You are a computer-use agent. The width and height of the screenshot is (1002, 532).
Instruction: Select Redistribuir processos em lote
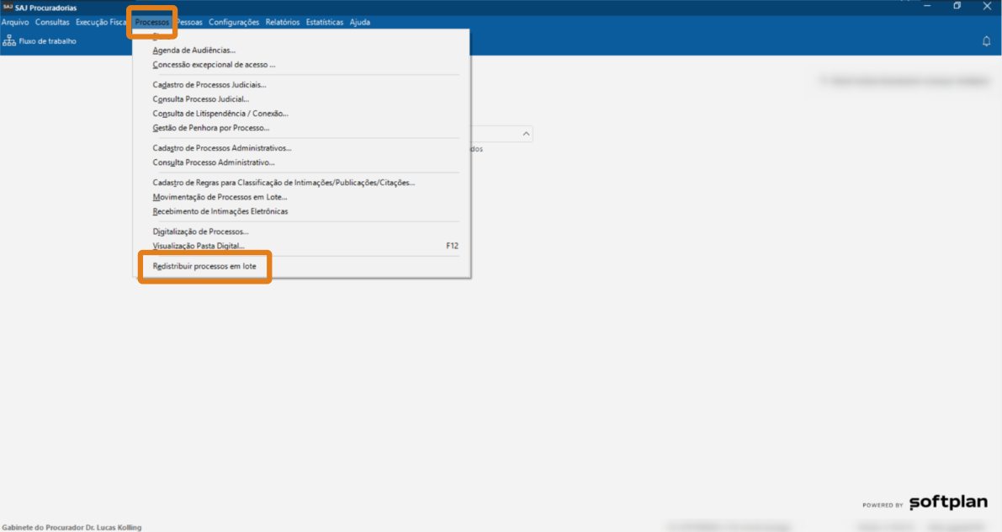point(204,267)
